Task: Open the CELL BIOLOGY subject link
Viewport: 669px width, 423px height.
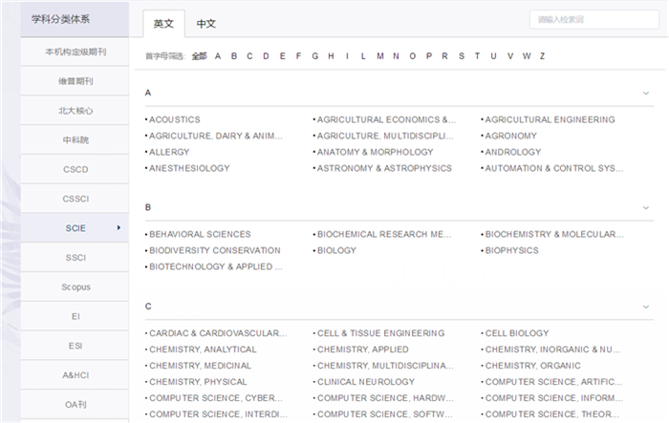Action: pyautogui.click(x=517, y=334)
